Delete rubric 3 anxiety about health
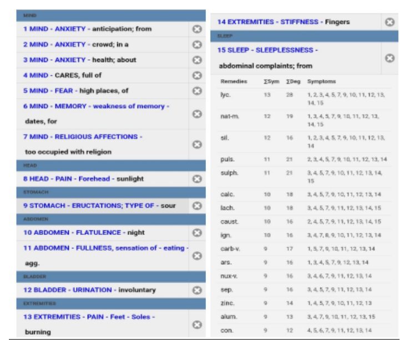This screenshot has height=359, width=404. pyautogui.click(x=196, y=60)
